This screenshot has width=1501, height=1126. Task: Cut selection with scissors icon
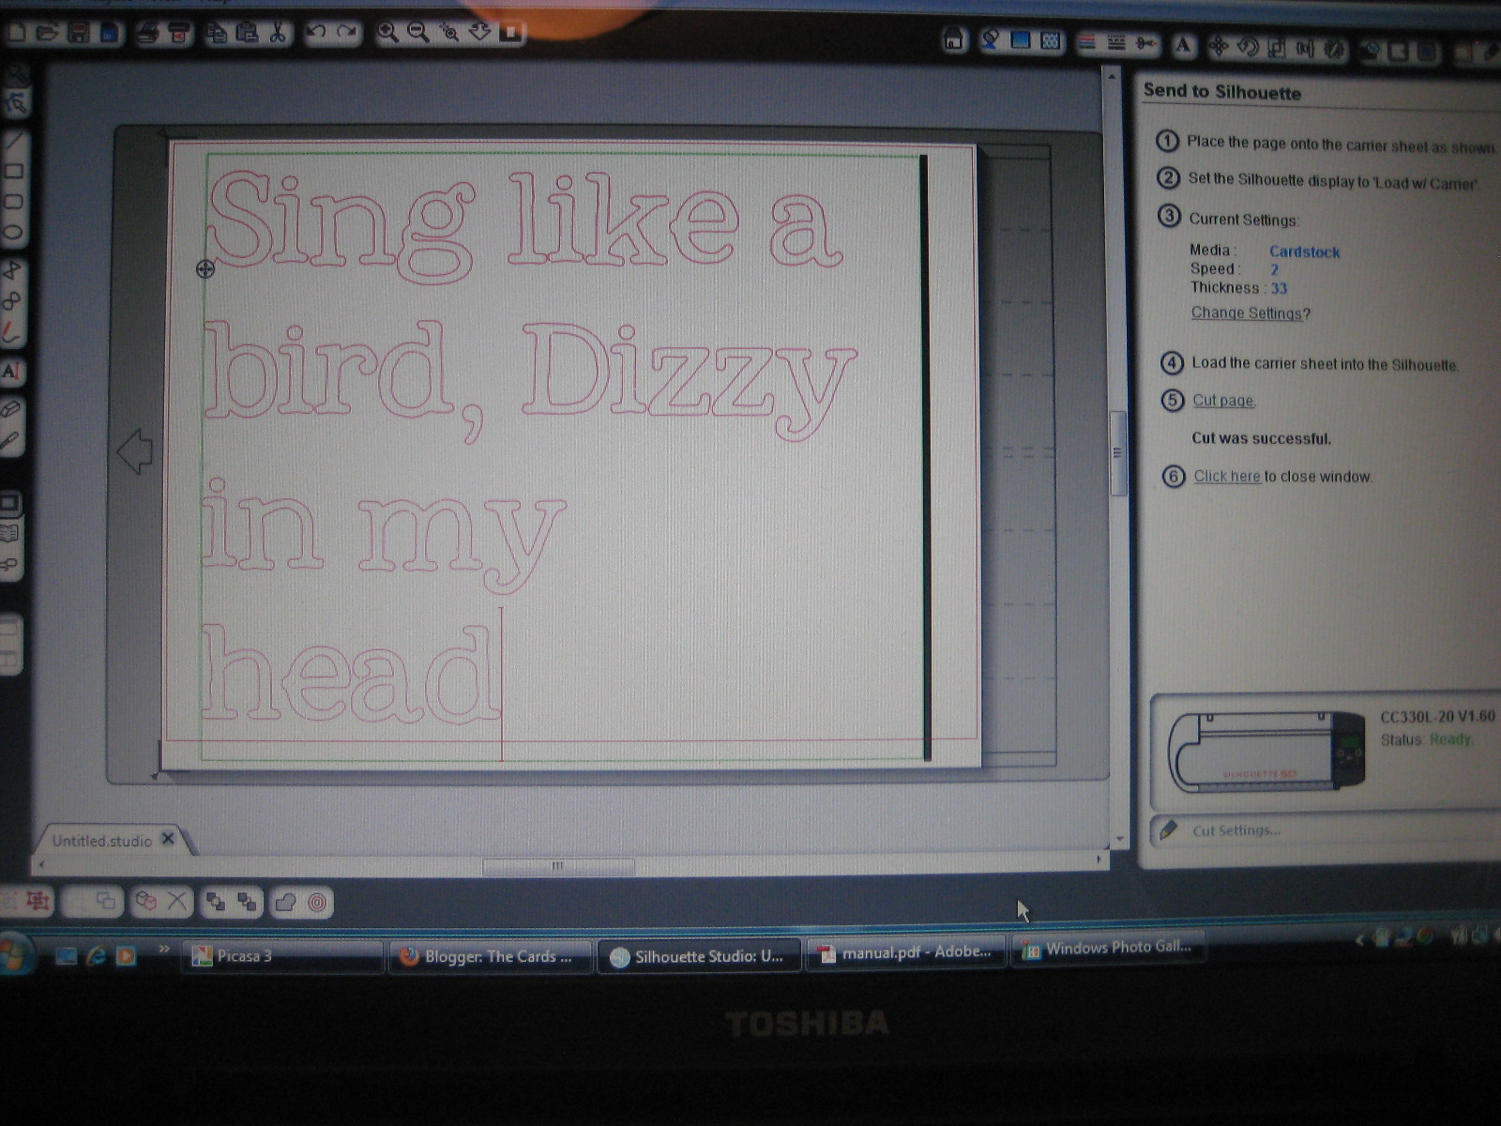(x=278, y=34)
